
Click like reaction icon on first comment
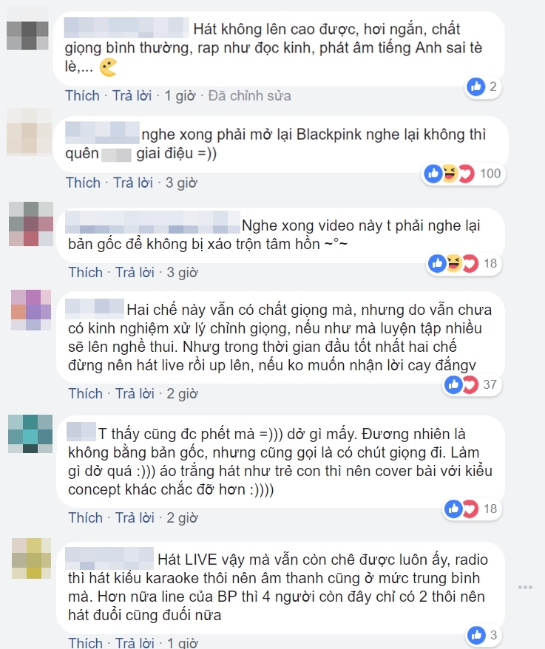pos(475,86)
